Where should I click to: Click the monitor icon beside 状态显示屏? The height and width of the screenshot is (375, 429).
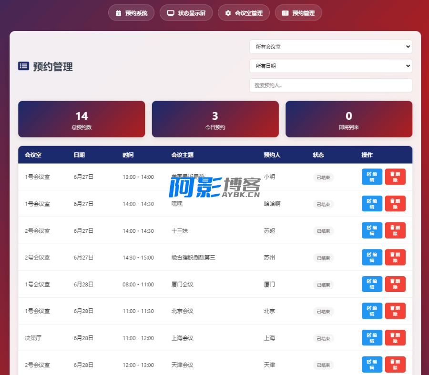(170, 13)
